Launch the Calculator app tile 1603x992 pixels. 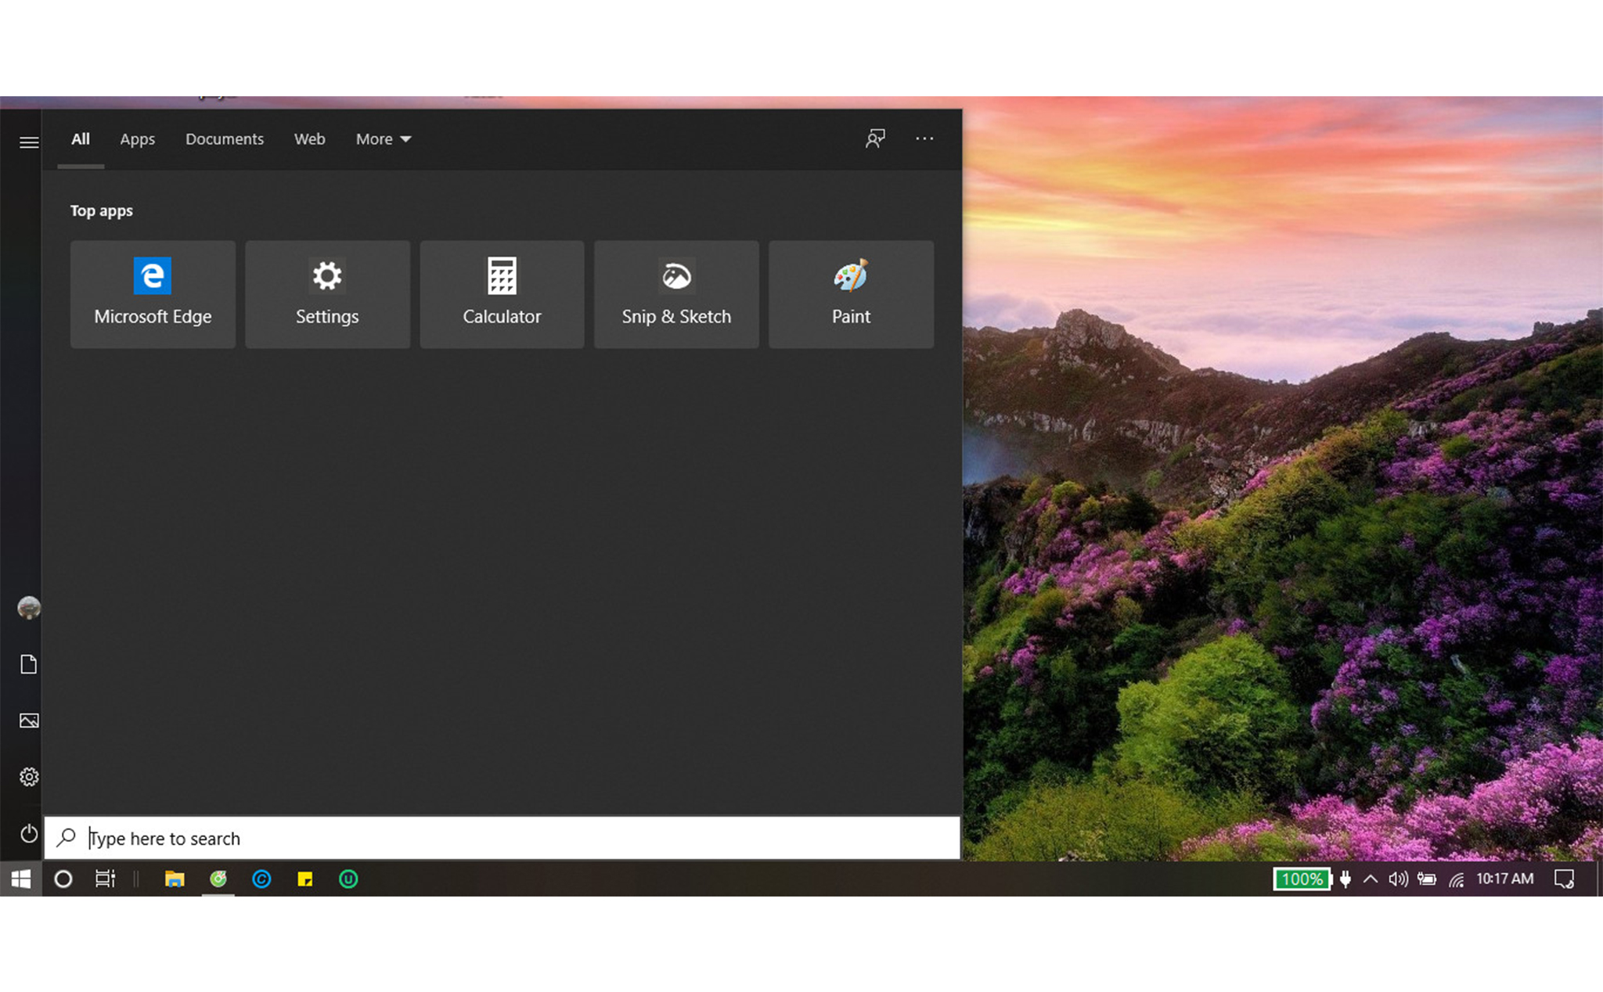coord(502,293)
